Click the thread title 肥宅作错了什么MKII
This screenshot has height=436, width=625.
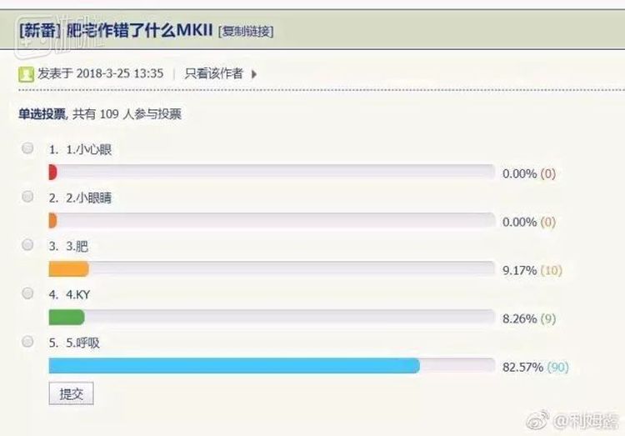[x=138, y=31]
